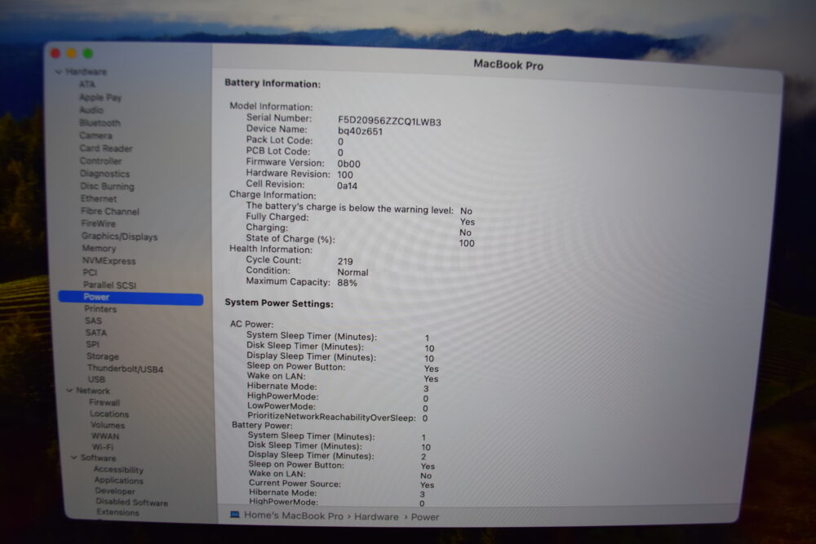Select the Condition value Normal

pos(353,272)
